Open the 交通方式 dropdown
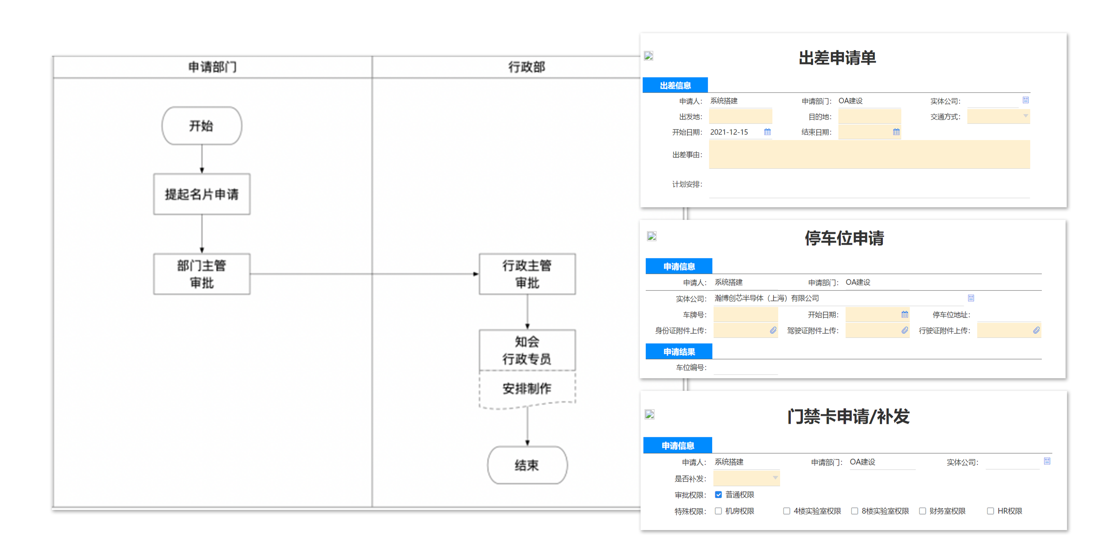The image size is (1116, 556). (999, 116)
